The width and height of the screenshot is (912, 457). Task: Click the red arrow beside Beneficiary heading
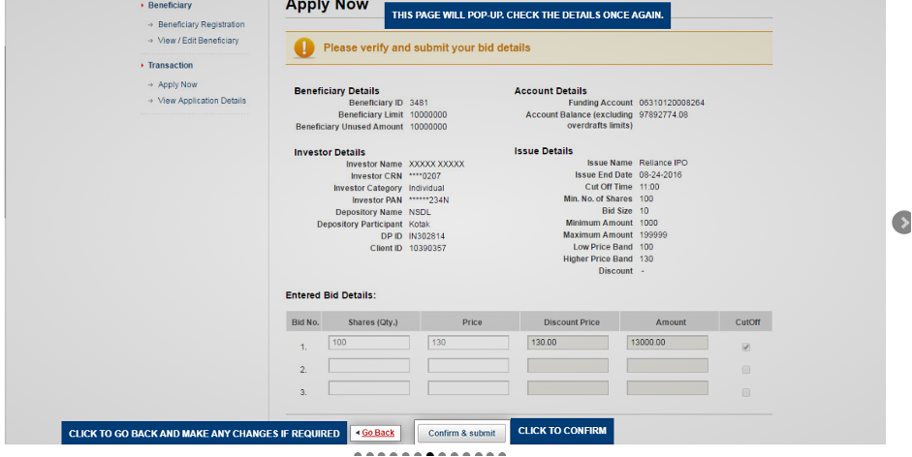pyautogui.click(x=142, y=6)
